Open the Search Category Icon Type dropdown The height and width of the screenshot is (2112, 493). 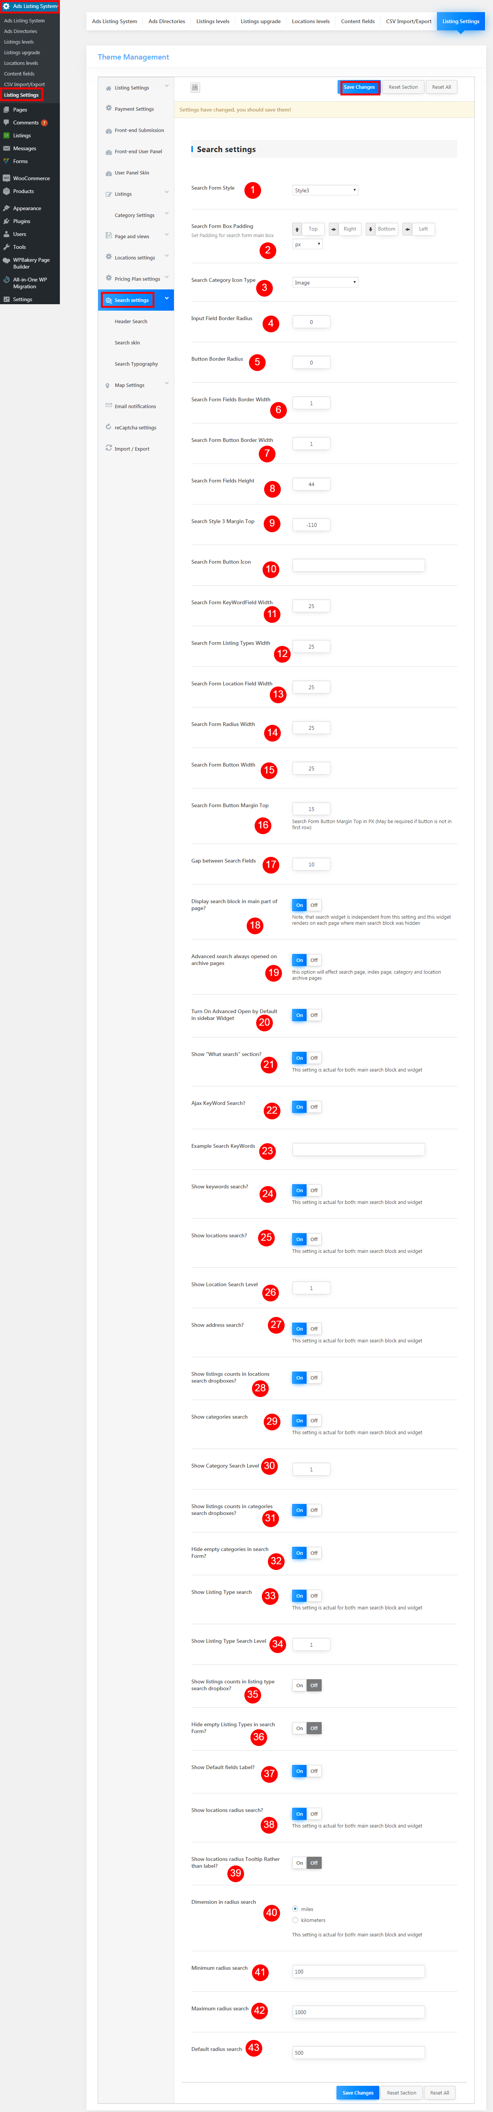325,282
